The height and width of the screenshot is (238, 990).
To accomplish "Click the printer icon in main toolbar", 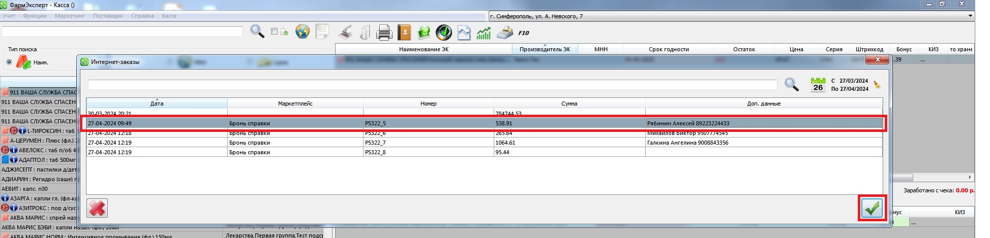I will coord(384,33).
